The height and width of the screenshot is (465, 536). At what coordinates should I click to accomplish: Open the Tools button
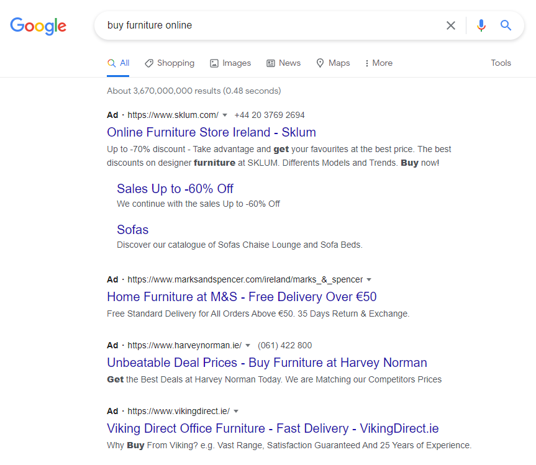pos(501,63)
